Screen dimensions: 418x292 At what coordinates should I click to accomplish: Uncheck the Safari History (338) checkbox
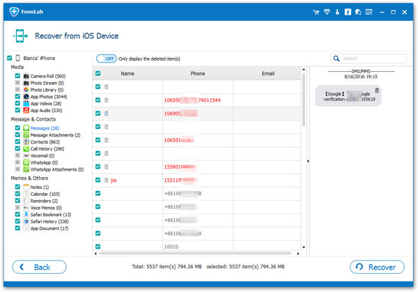click(17, 221)
